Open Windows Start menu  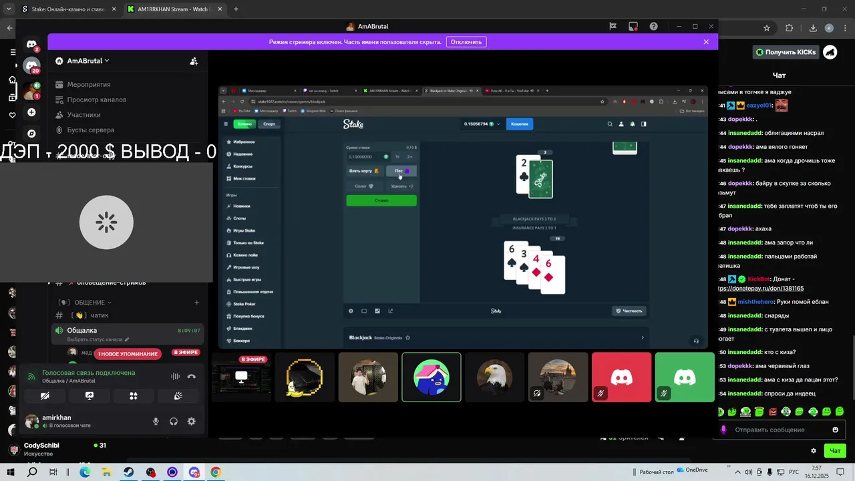pyautogui.click(x=11, y=472)
